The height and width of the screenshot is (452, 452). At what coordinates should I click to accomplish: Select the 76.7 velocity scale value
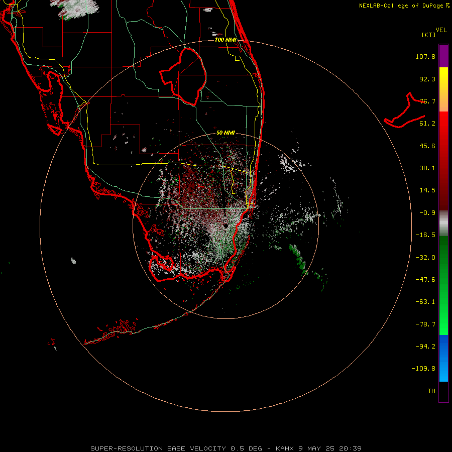pos(427,101)
